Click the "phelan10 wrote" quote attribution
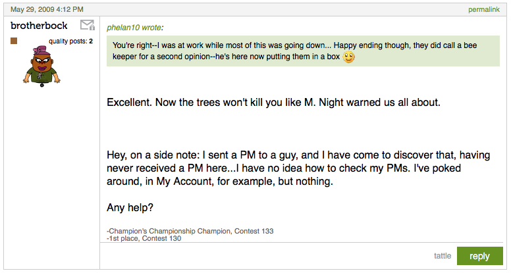 [134, 28]
